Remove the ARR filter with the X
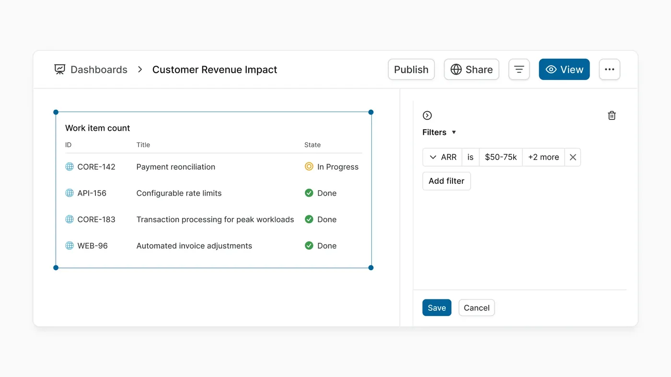This screenshot has width=671, height=377. [573, 157]
